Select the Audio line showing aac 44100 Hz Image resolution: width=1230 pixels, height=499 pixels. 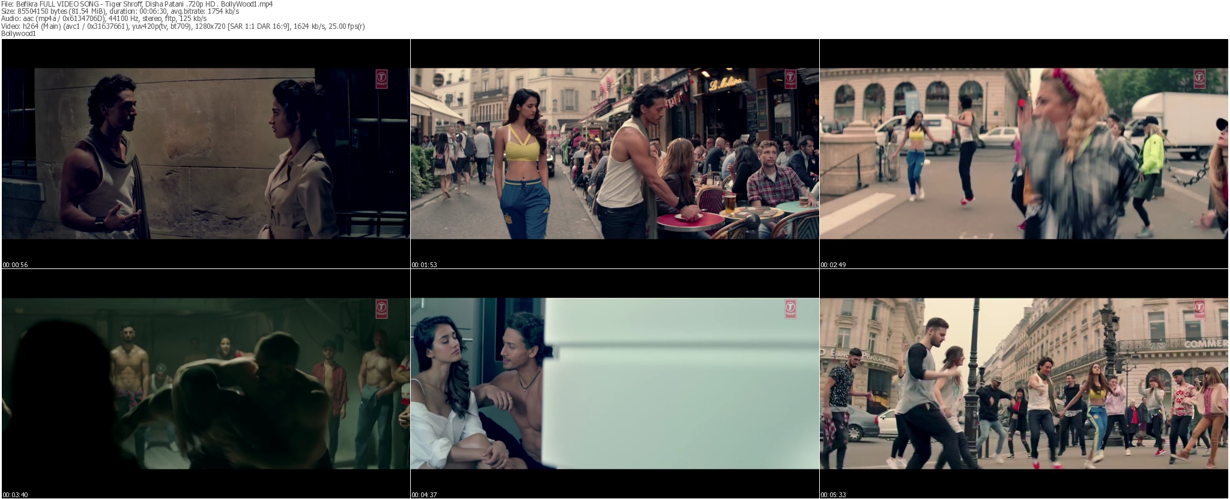[x=104, y=19]
